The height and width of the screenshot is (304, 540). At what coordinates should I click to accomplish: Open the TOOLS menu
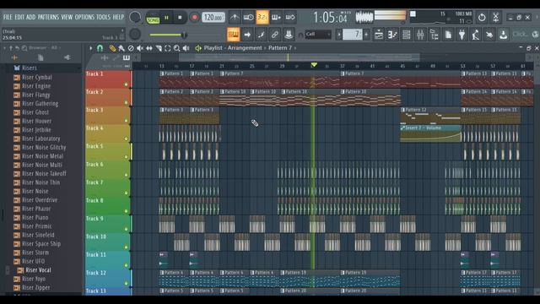[x=104, y=17]
